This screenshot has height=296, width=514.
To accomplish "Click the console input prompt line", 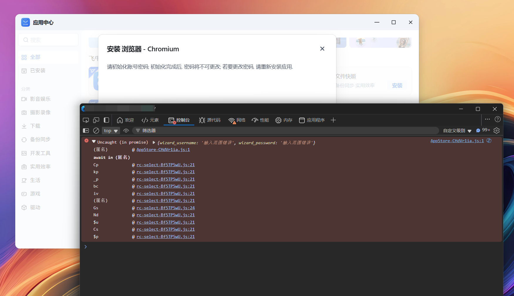I will click(292, 247).
